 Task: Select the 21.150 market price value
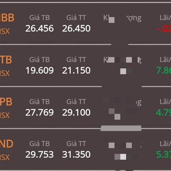click(76, 70)
